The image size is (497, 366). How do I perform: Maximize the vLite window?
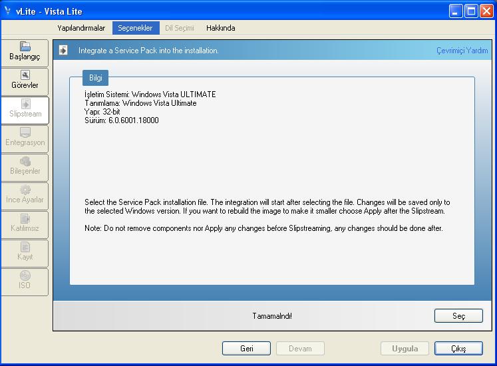tap(471, 11)
